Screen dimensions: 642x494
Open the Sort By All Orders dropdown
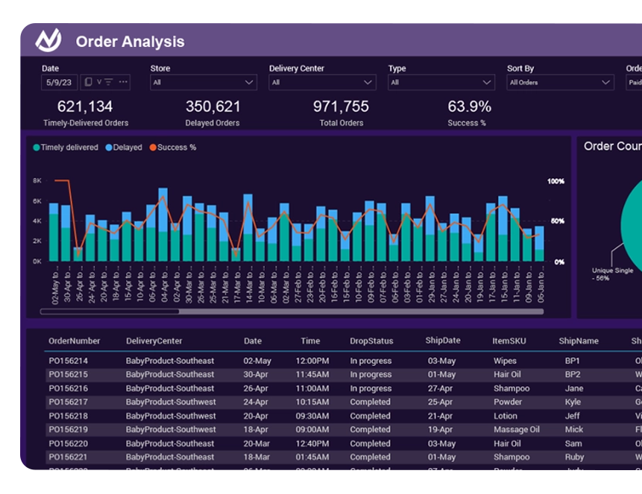(x=560, y=82)
